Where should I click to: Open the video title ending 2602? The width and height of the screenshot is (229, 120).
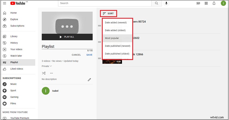[x=136, y=38]
